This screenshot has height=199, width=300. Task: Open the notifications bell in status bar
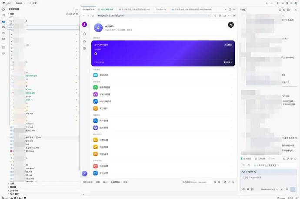[x=297, y=198]
